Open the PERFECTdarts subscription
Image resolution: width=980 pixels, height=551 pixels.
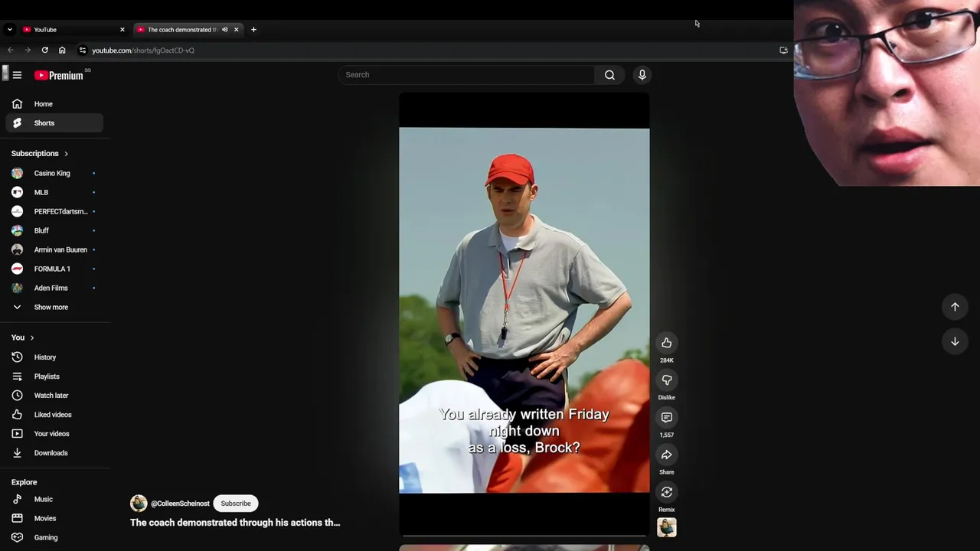click(54, 211)
